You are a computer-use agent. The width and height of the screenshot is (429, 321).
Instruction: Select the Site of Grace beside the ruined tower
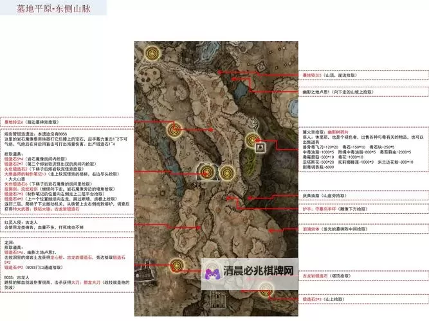click(176, 265)
